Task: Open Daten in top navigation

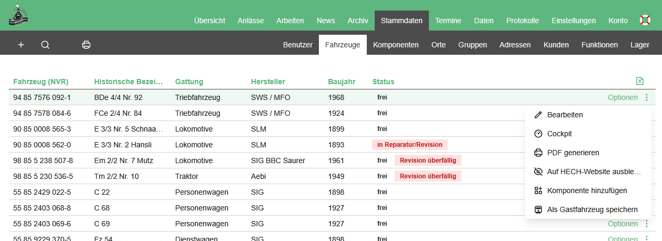Action: pyautogui.click(x=484, y=21)
